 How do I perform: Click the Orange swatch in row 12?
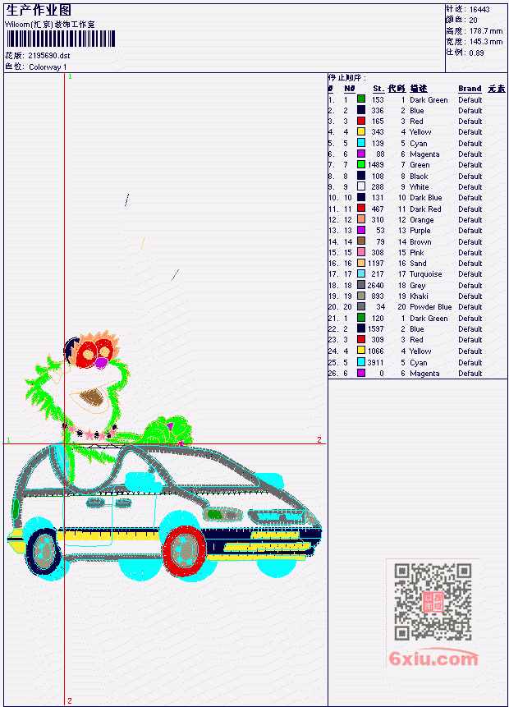(x=361, y=219)
